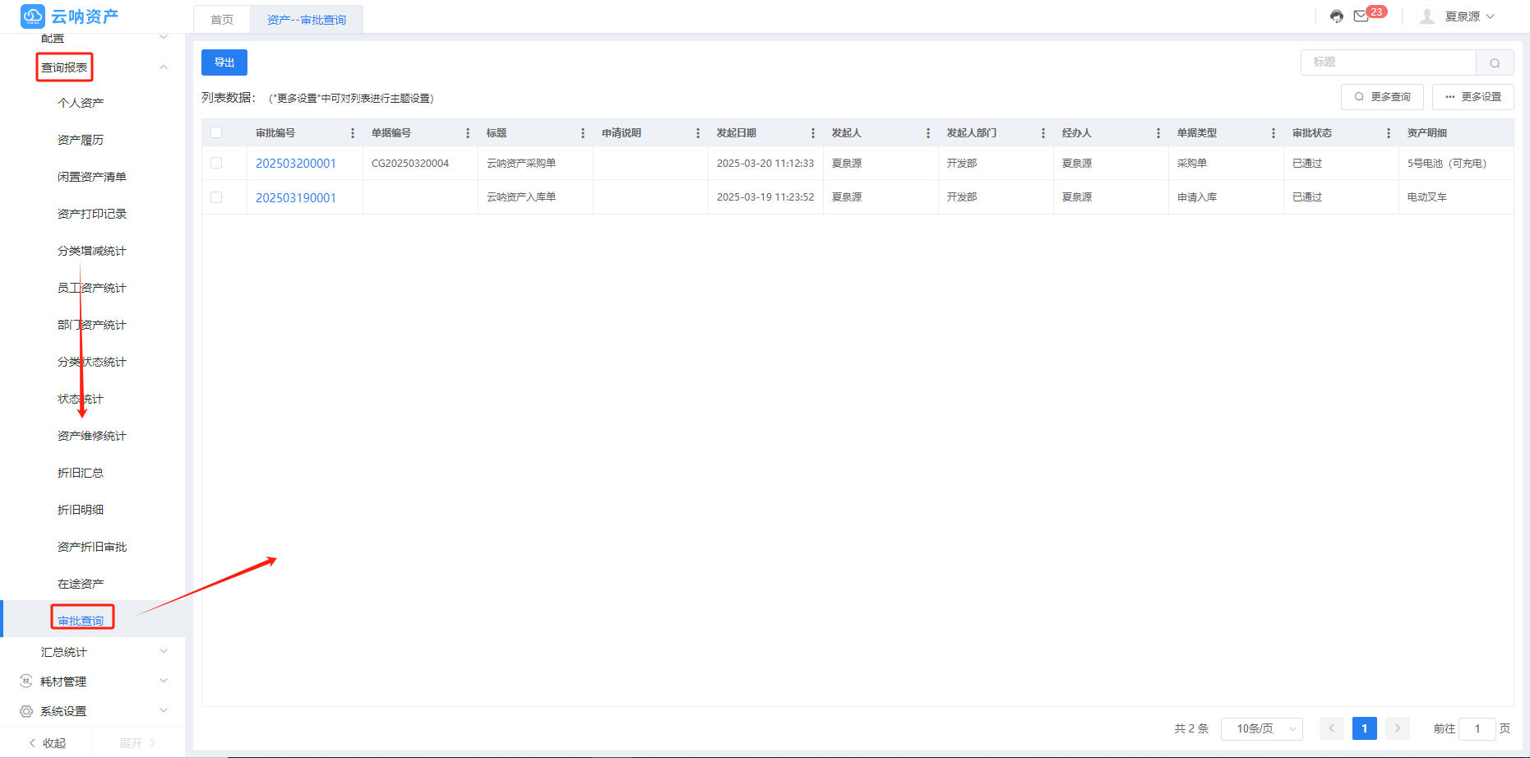The width and height of the screenshot is (1530, 758).
Task: Click 收起 to collapse the sidebar
Action: click(x=47, y=742)
